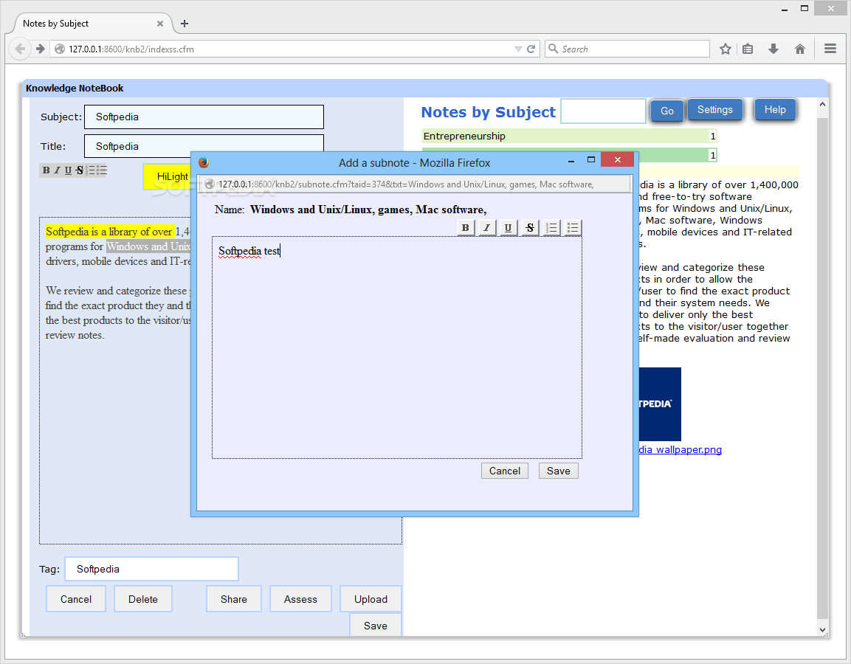Save the subnote
851x664 pixels.
pos(559,471)
